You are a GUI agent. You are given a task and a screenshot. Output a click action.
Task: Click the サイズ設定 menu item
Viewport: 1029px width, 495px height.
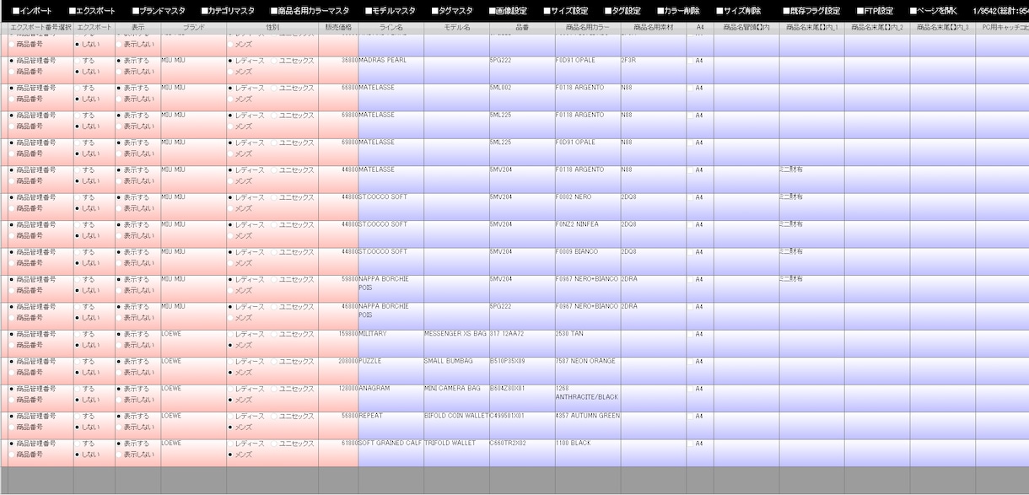point(566,11)
